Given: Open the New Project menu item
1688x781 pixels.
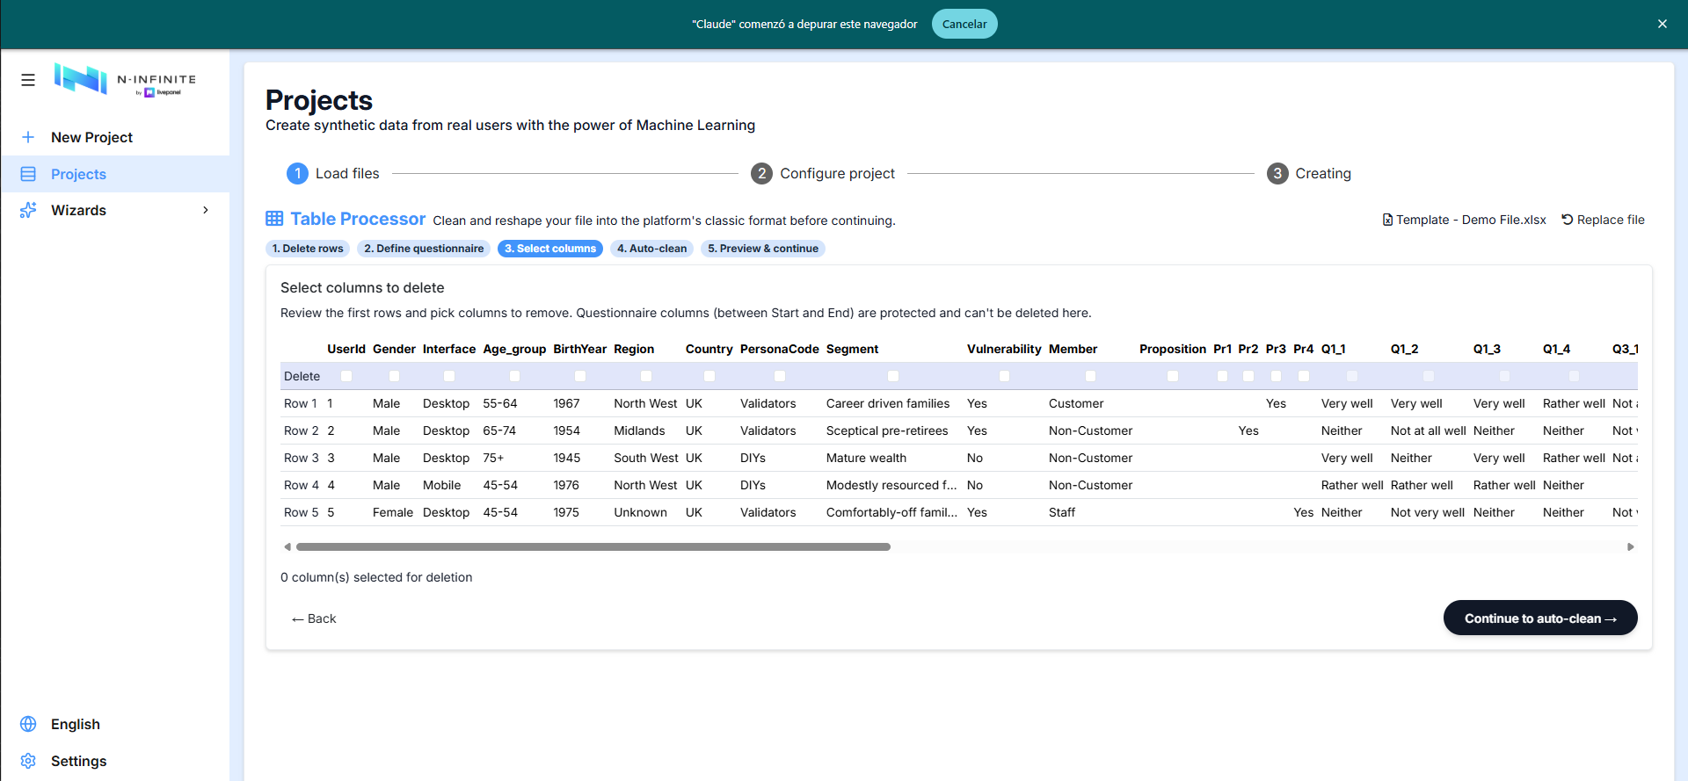Looking at the screenshot, I should click(x=115, y=137).
